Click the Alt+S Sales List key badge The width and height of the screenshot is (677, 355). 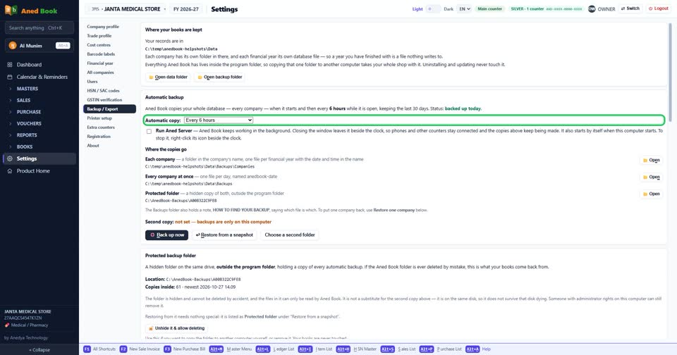point(387,349)
